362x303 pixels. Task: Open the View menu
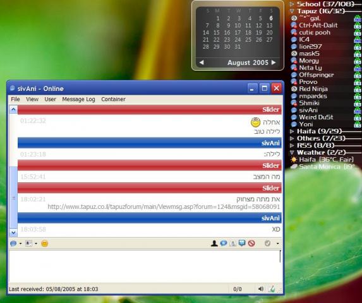pos(32,99)
